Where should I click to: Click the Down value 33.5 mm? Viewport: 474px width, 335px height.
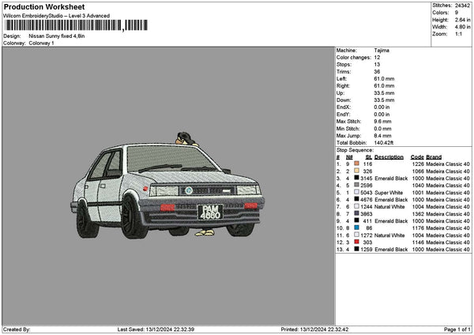click(x=384, y=100)
